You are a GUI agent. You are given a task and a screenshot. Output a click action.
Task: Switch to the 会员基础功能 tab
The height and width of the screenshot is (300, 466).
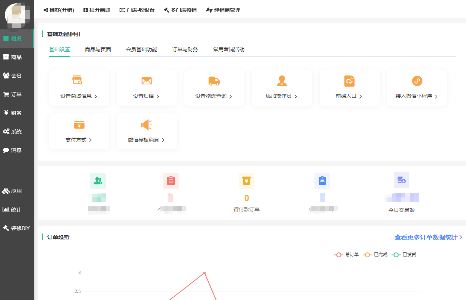pos(142,49)
